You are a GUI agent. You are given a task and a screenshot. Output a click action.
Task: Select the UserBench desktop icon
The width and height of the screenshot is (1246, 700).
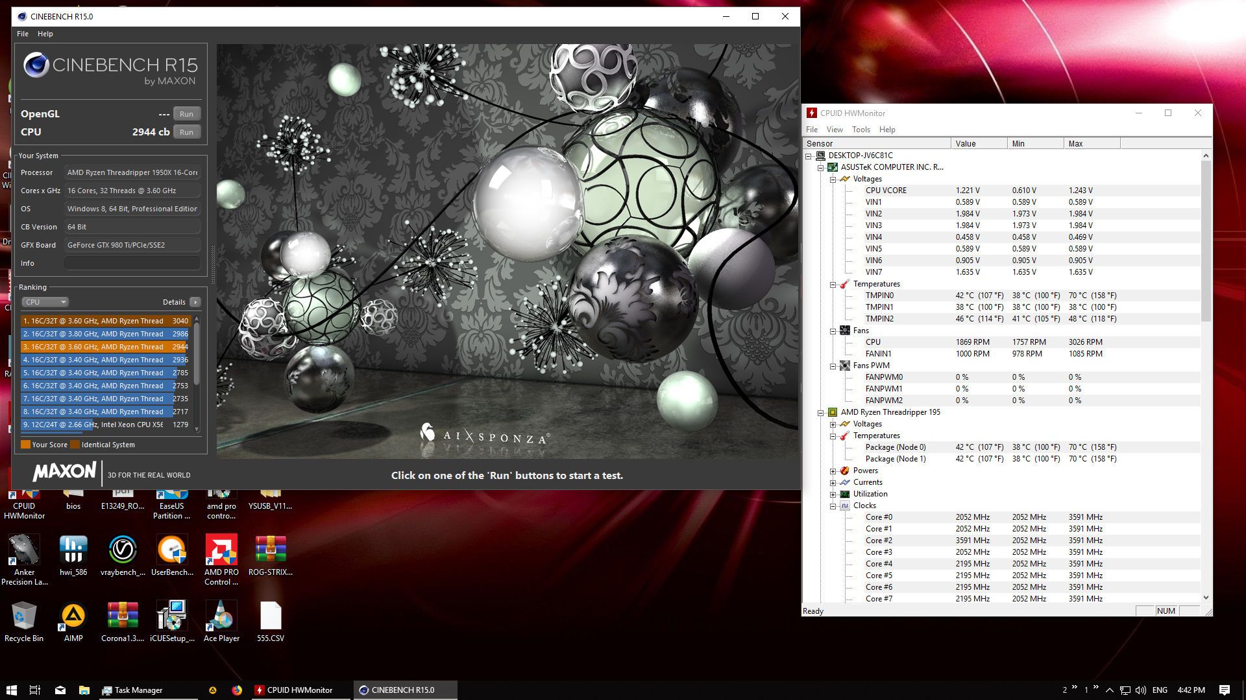click(x=172, y=555)
